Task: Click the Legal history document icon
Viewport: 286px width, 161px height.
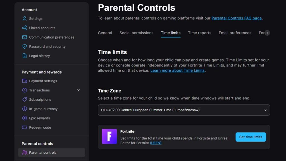Action: point(25,56)
